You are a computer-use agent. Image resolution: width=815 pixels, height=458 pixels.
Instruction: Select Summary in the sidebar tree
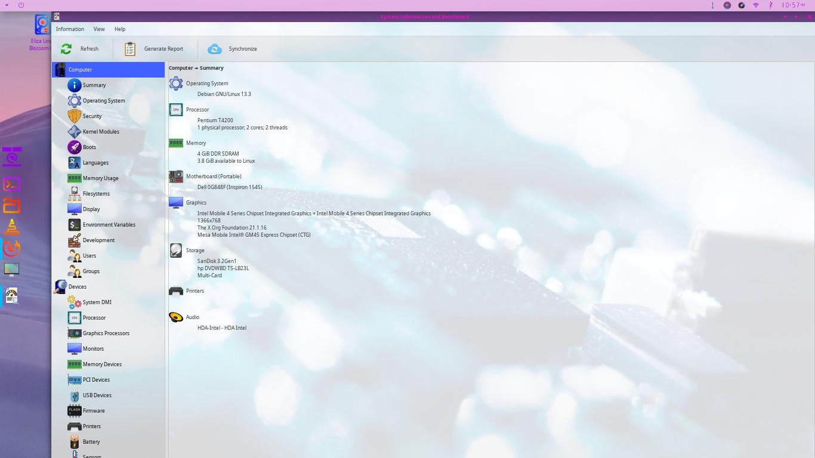pos(94,85)
